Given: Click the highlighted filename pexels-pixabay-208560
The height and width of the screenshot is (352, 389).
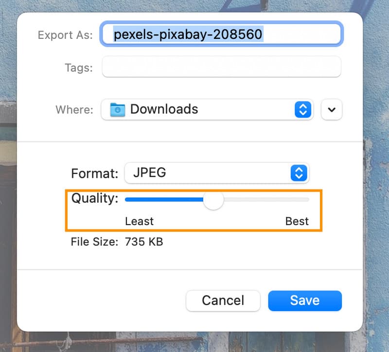Looking at the screenshot, I should [x=188, y=35].
